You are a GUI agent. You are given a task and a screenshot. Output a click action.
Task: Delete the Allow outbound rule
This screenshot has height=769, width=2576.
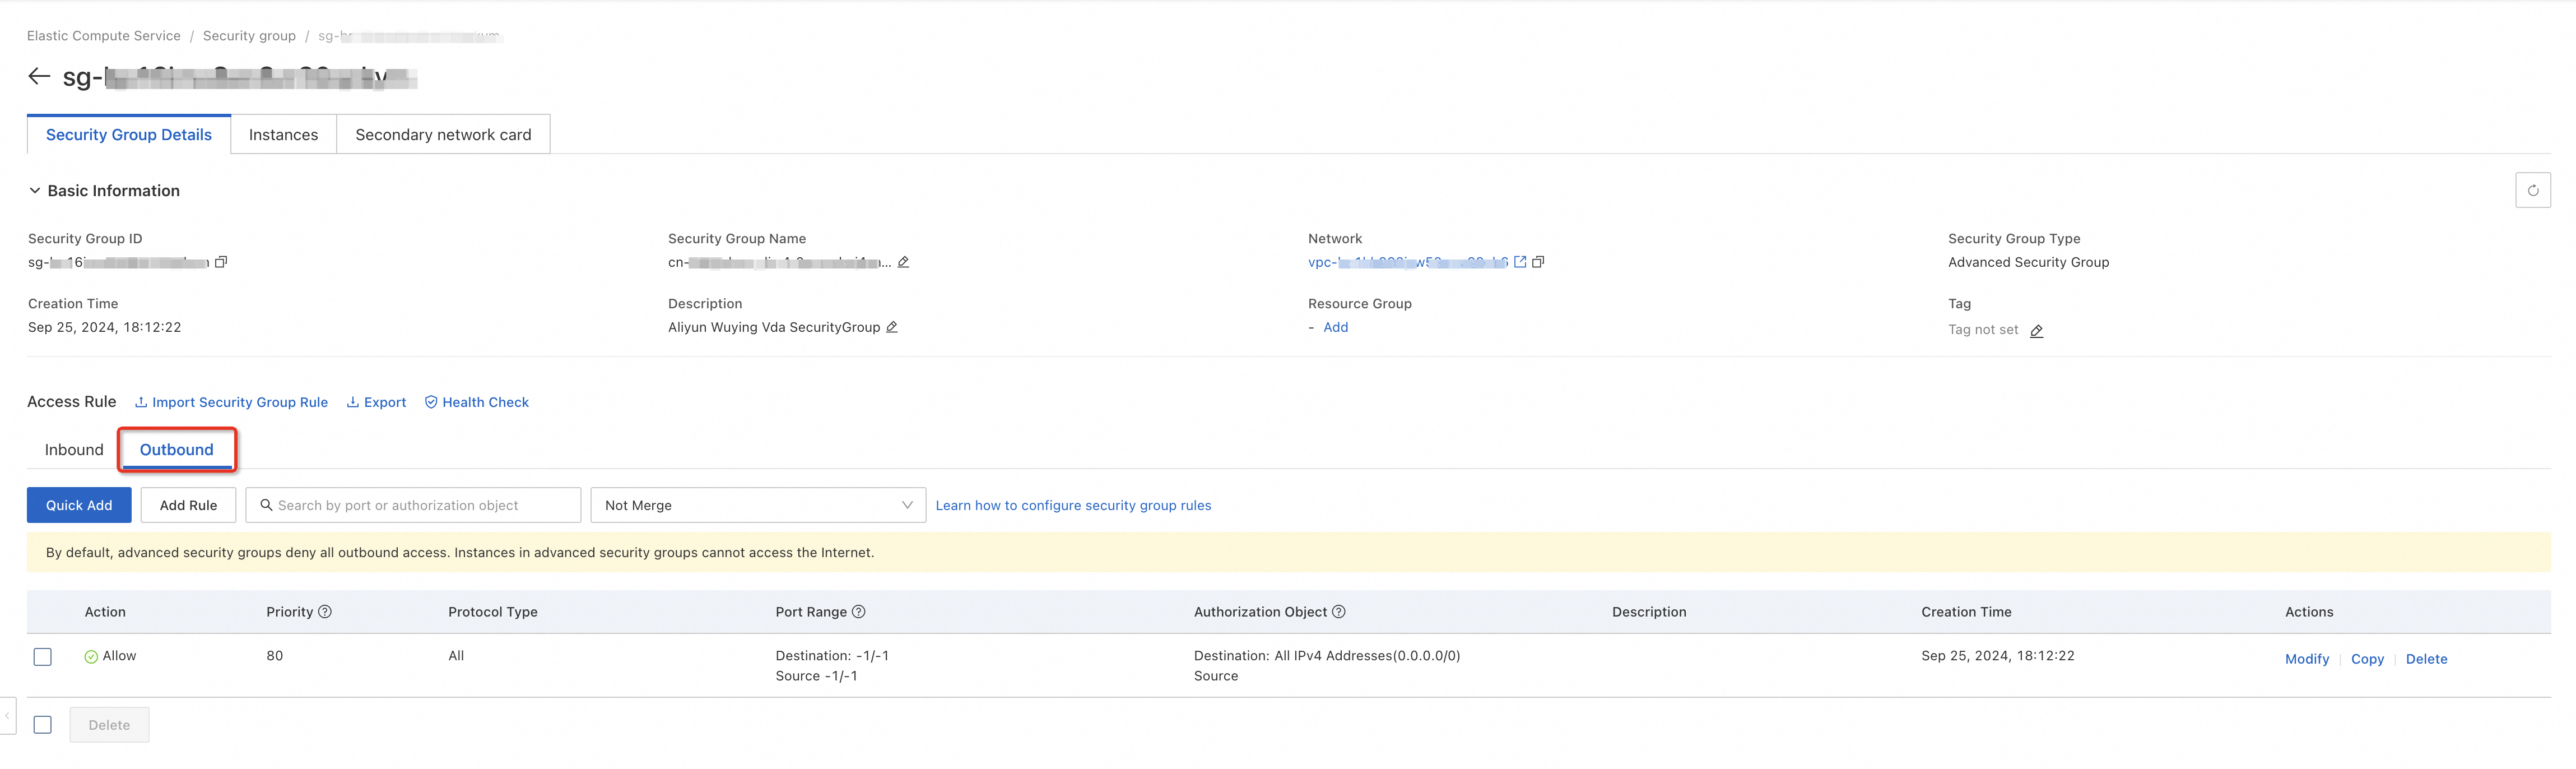pyautogui.click(x=2426, y=659)
